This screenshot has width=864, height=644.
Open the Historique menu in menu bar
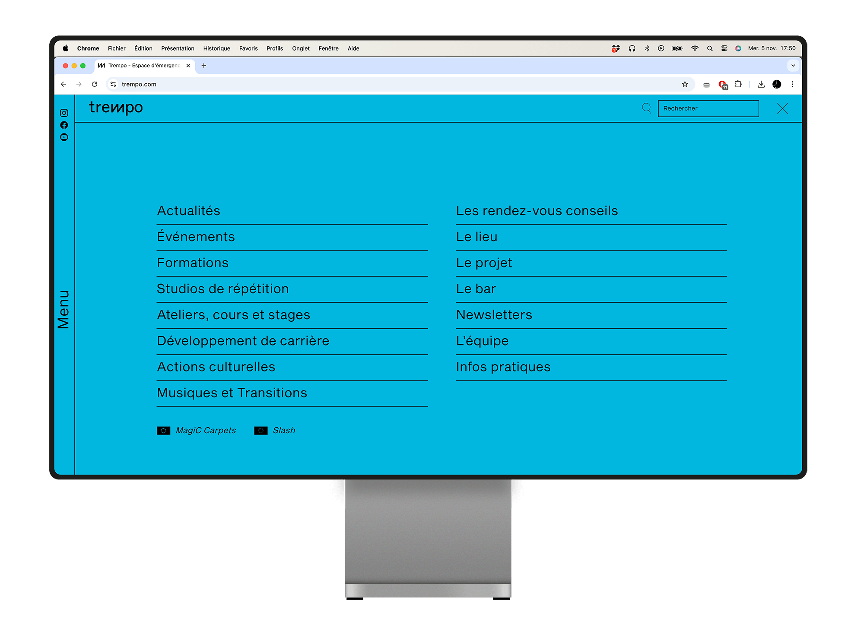(216, 48)
